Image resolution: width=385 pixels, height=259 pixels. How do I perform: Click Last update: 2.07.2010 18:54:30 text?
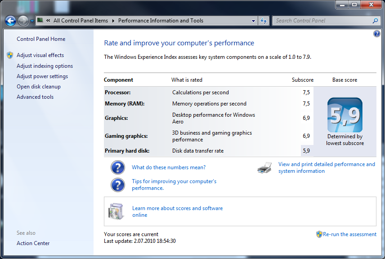point(140,241)
